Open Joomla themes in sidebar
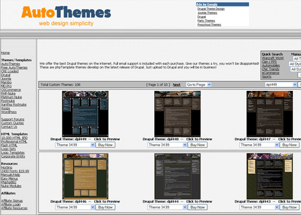 (6, 78)
